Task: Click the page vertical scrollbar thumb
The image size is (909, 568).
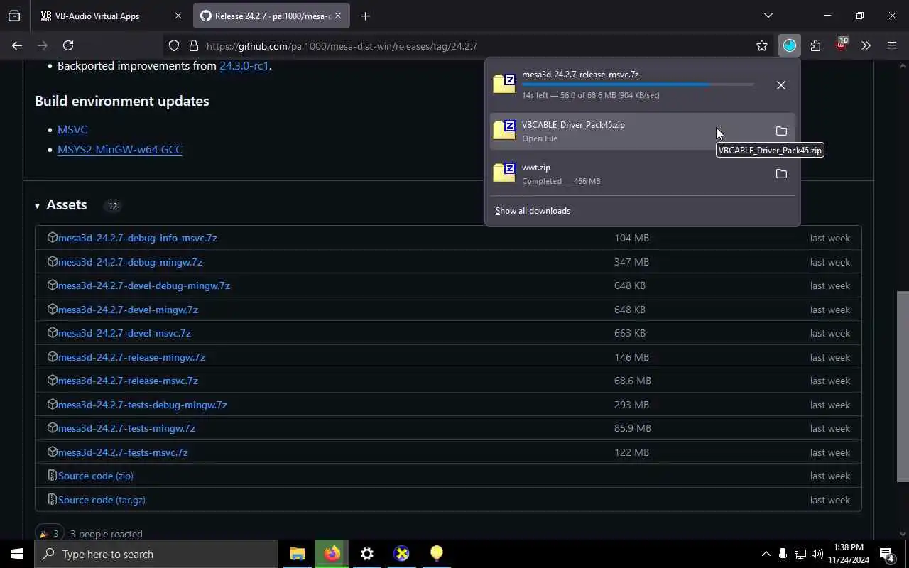Action: pyautogui.click(x=903, y=387)
